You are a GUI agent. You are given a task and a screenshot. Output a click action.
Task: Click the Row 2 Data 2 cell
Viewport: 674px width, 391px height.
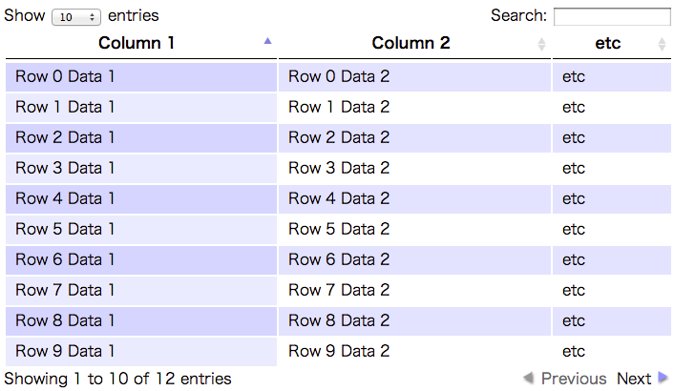pos(339,137)
